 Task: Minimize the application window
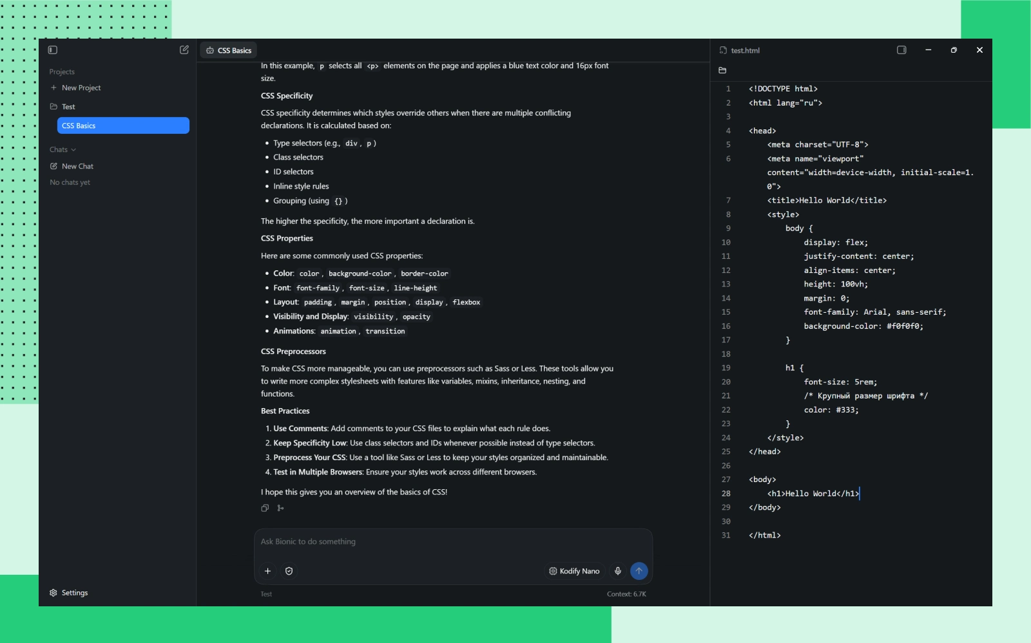[x=928, y=50]
